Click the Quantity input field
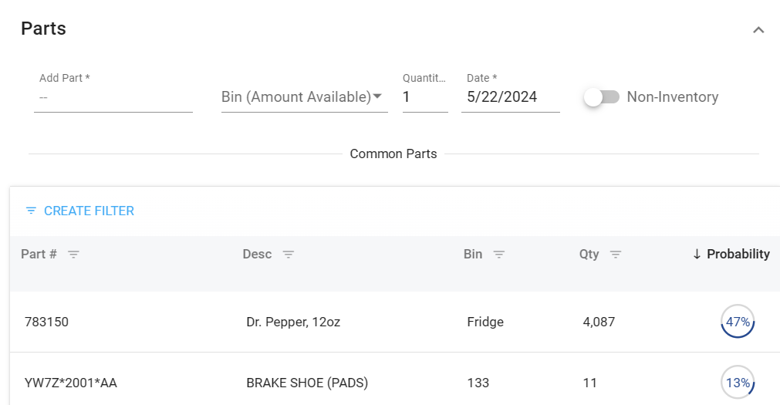This screenshot has height=405, width=780. tap(424, 97)
